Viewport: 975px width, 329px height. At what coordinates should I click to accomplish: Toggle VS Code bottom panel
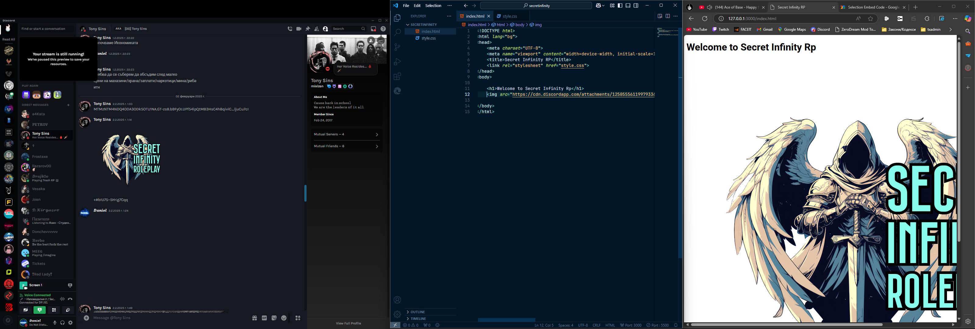(628, 6)
